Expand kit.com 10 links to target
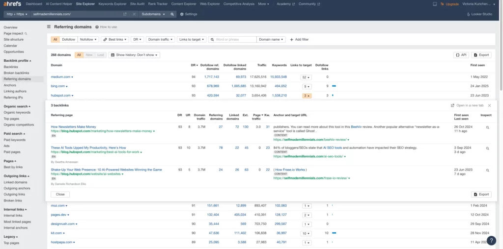The width and height of the screenshot is (503, 249). point(306,233)
